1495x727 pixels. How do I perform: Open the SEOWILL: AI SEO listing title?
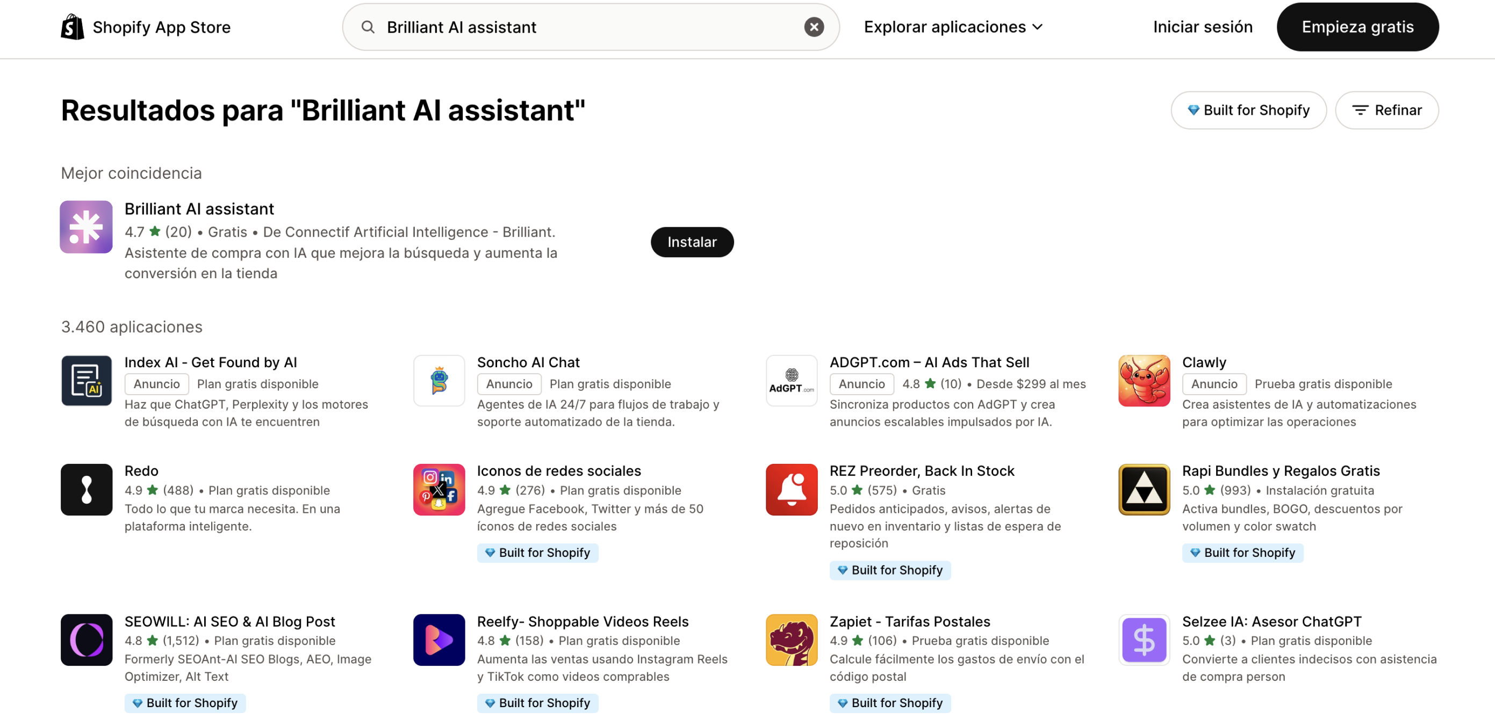tap(230, 621)
